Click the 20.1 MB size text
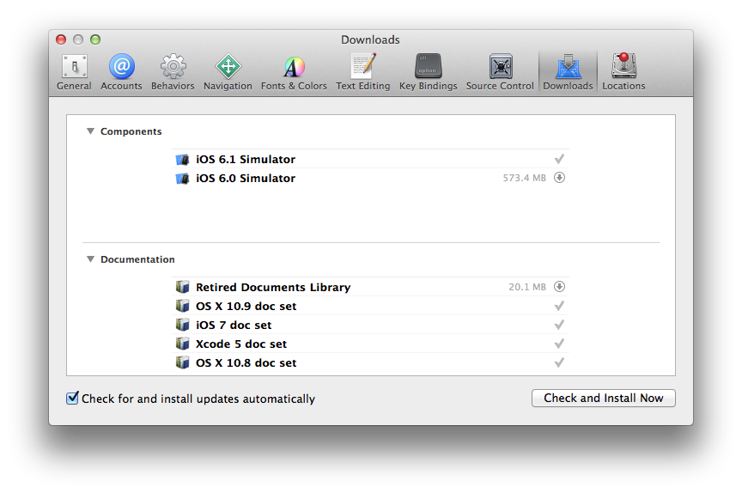 pyautogui.click(x=527, y=287)
